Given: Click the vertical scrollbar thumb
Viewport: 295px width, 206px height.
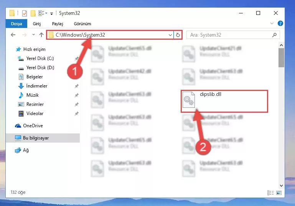Looking at the screenshot, I should [281, 58].
